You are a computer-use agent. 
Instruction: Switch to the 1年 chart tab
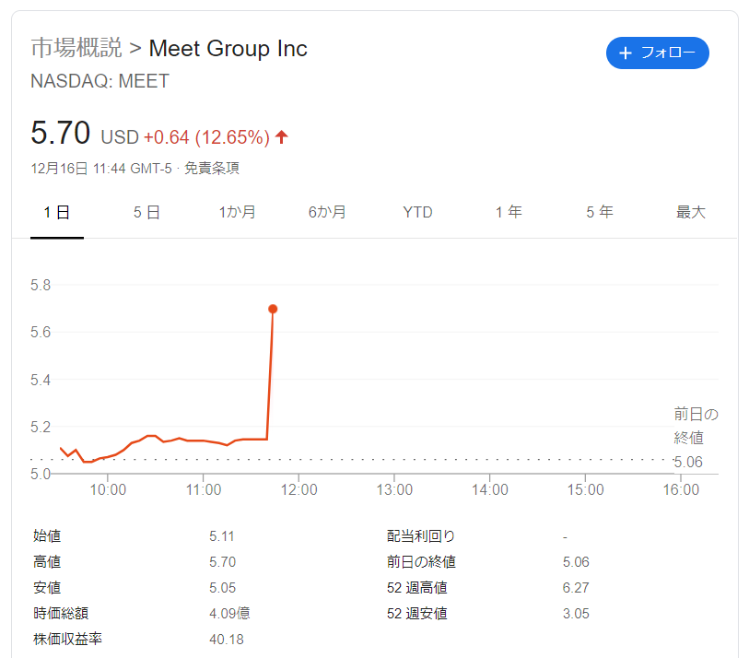(508, 213)
